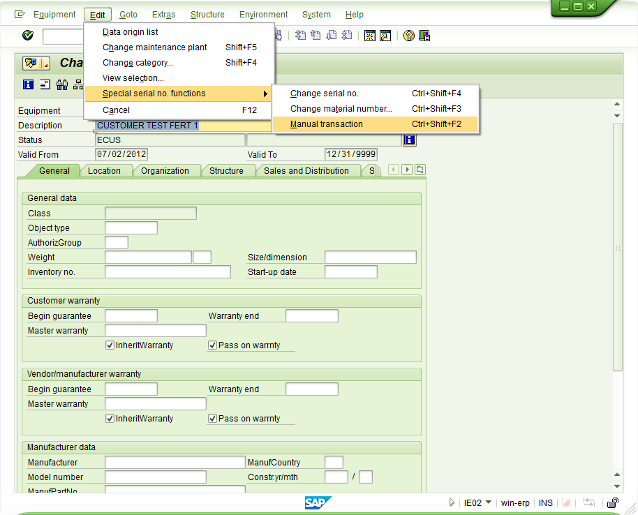Open the Goto menu

128,15
